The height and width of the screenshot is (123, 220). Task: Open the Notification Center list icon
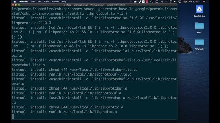click(204, 2)
